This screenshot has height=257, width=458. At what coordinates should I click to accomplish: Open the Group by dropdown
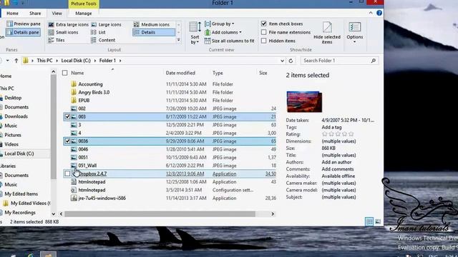(220, 24)
